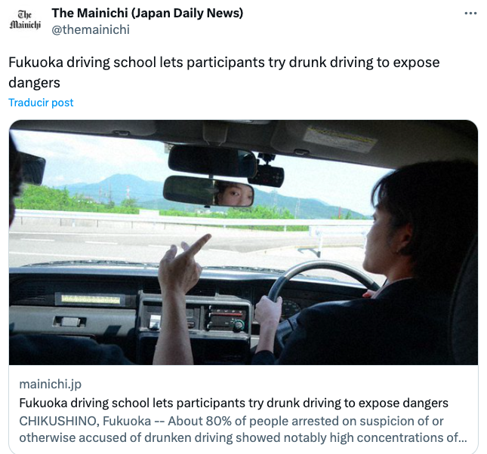Click The Mainichi profile avatar logo

point(25,20)
